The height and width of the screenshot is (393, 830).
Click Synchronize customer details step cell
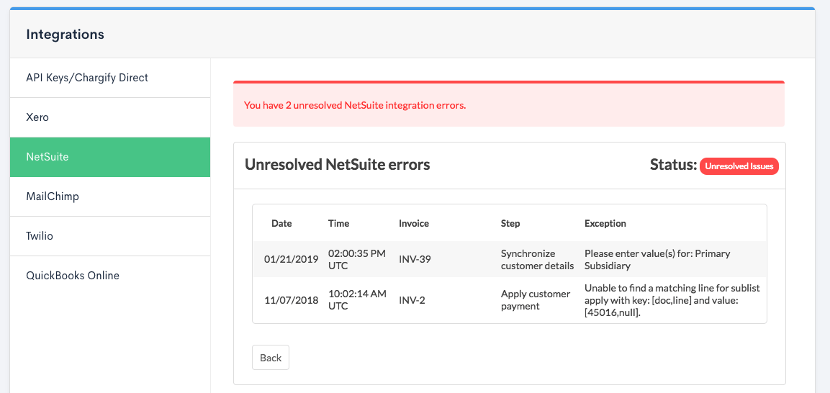pos(537,259)
